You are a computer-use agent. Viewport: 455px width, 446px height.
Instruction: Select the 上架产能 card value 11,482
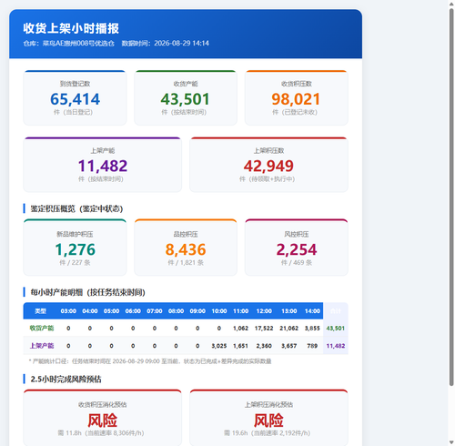tap(103, 166)
